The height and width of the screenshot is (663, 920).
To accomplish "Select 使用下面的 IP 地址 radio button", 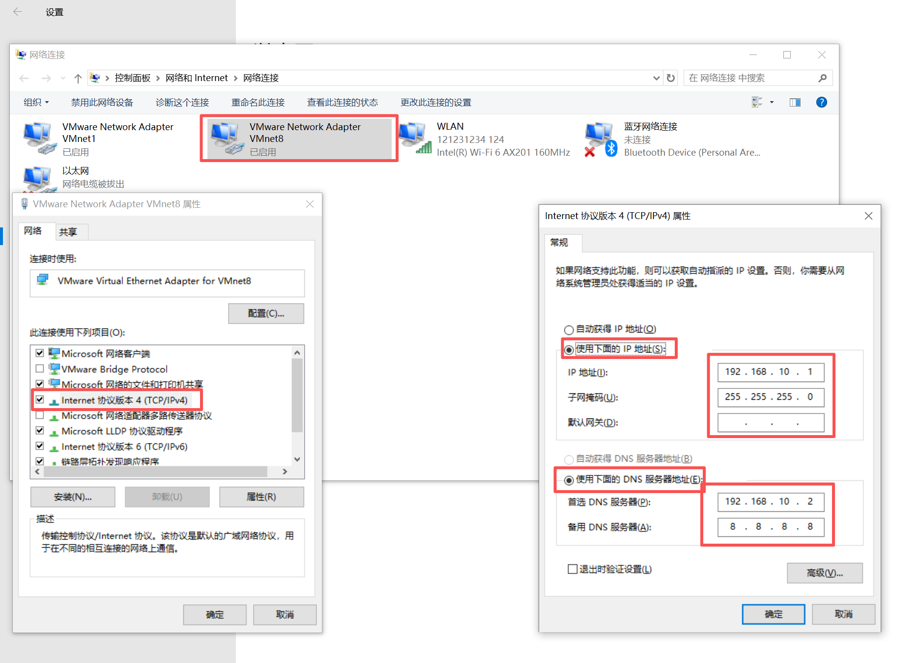I will [x=569, y=350].
